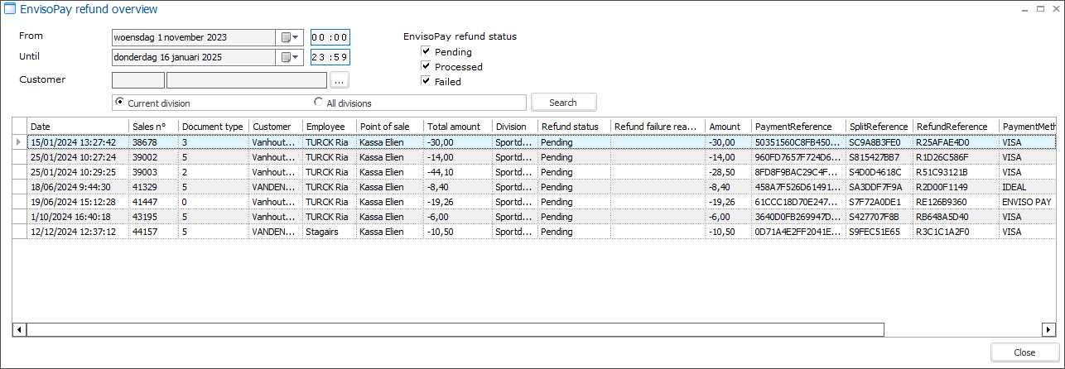Click the EnvisoPay window icon in title bar
This screenshot has width=1065, height=369.
point(11,9)
